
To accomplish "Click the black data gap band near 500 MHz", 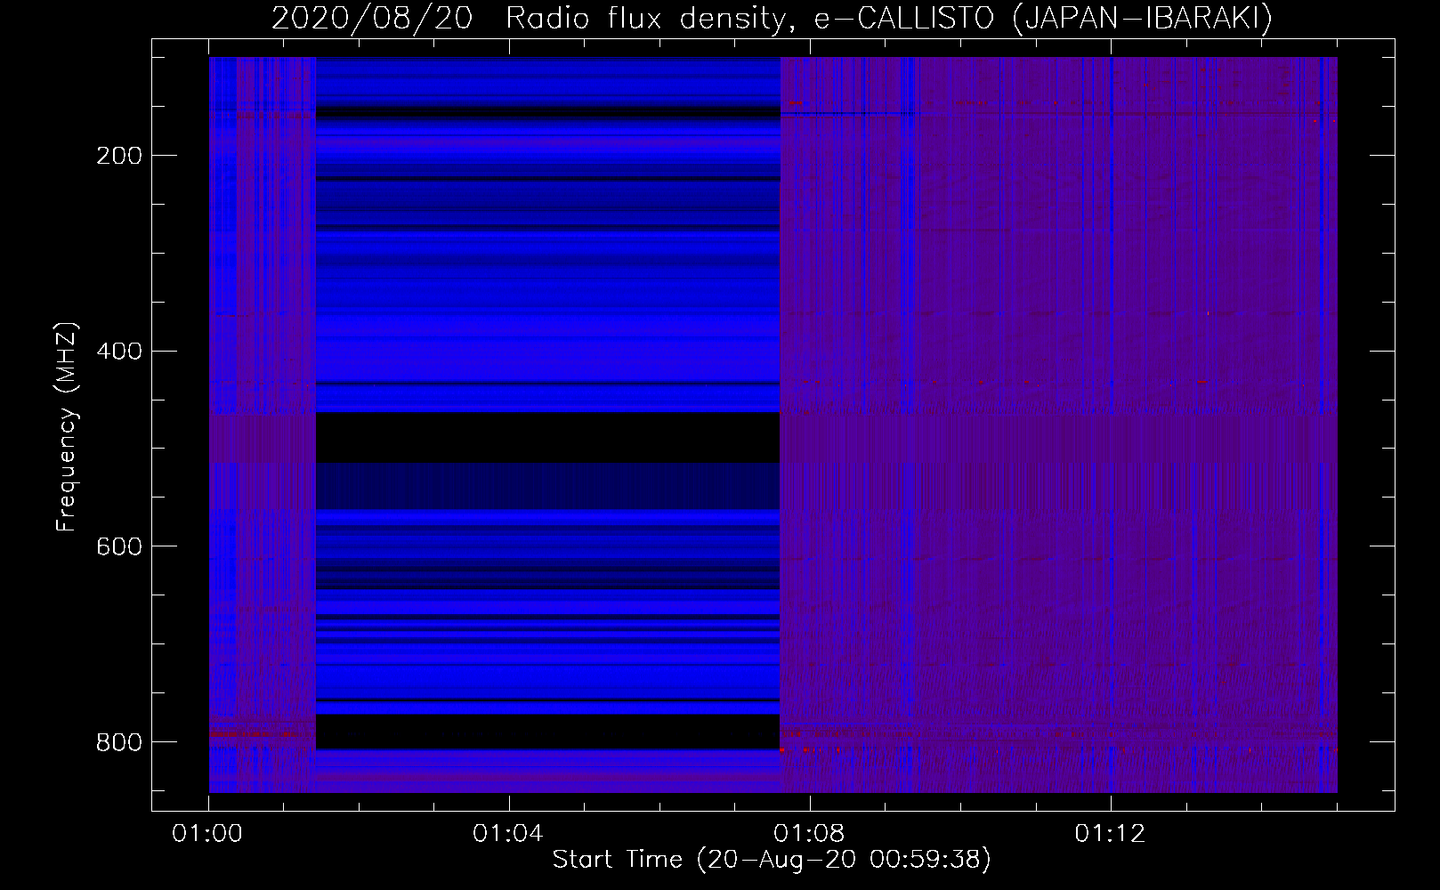I will point(547,438).
